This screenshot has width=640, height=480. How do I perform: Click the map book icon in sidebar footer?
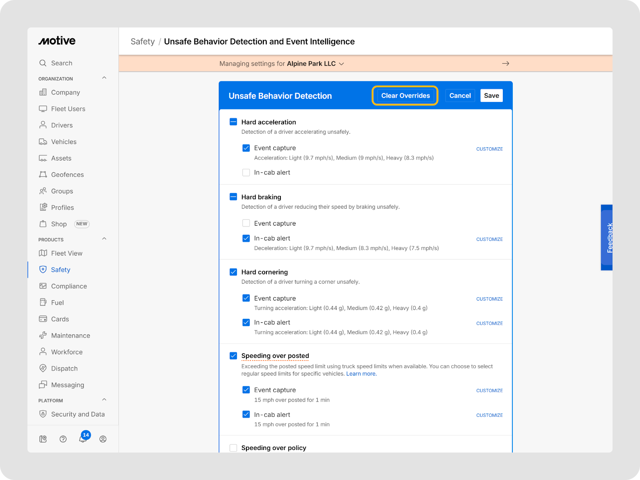tap(43, 439)
